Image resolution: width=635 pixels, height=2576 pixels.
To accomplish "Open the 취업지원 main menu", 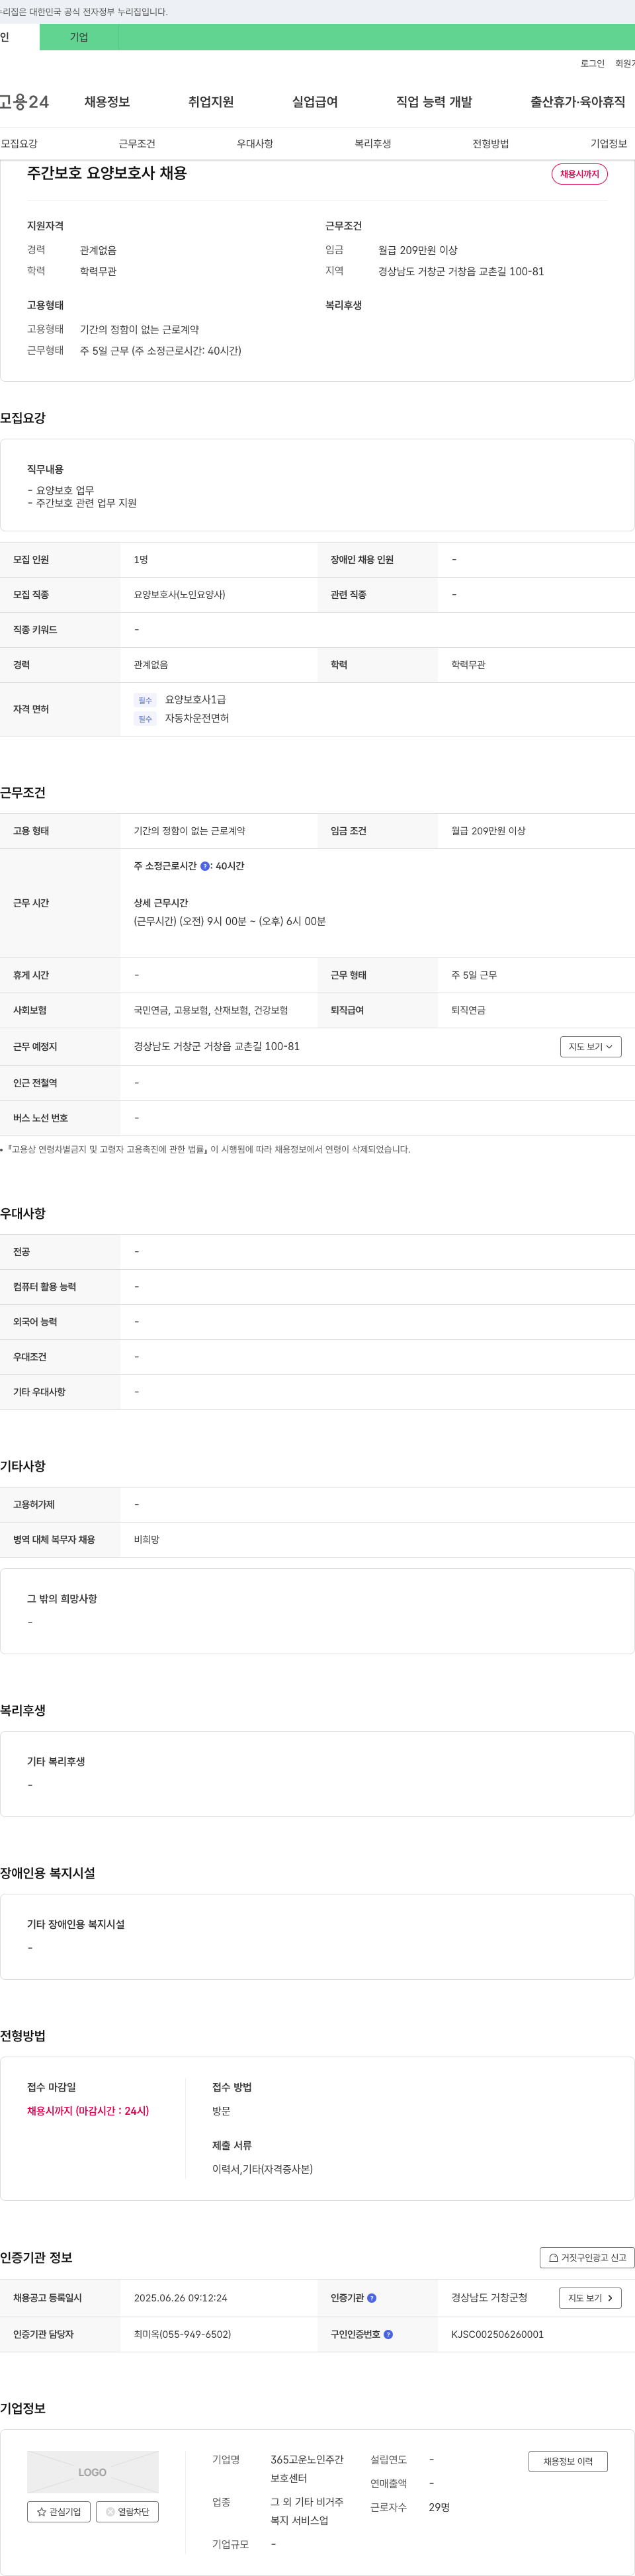I will (211, 102).
